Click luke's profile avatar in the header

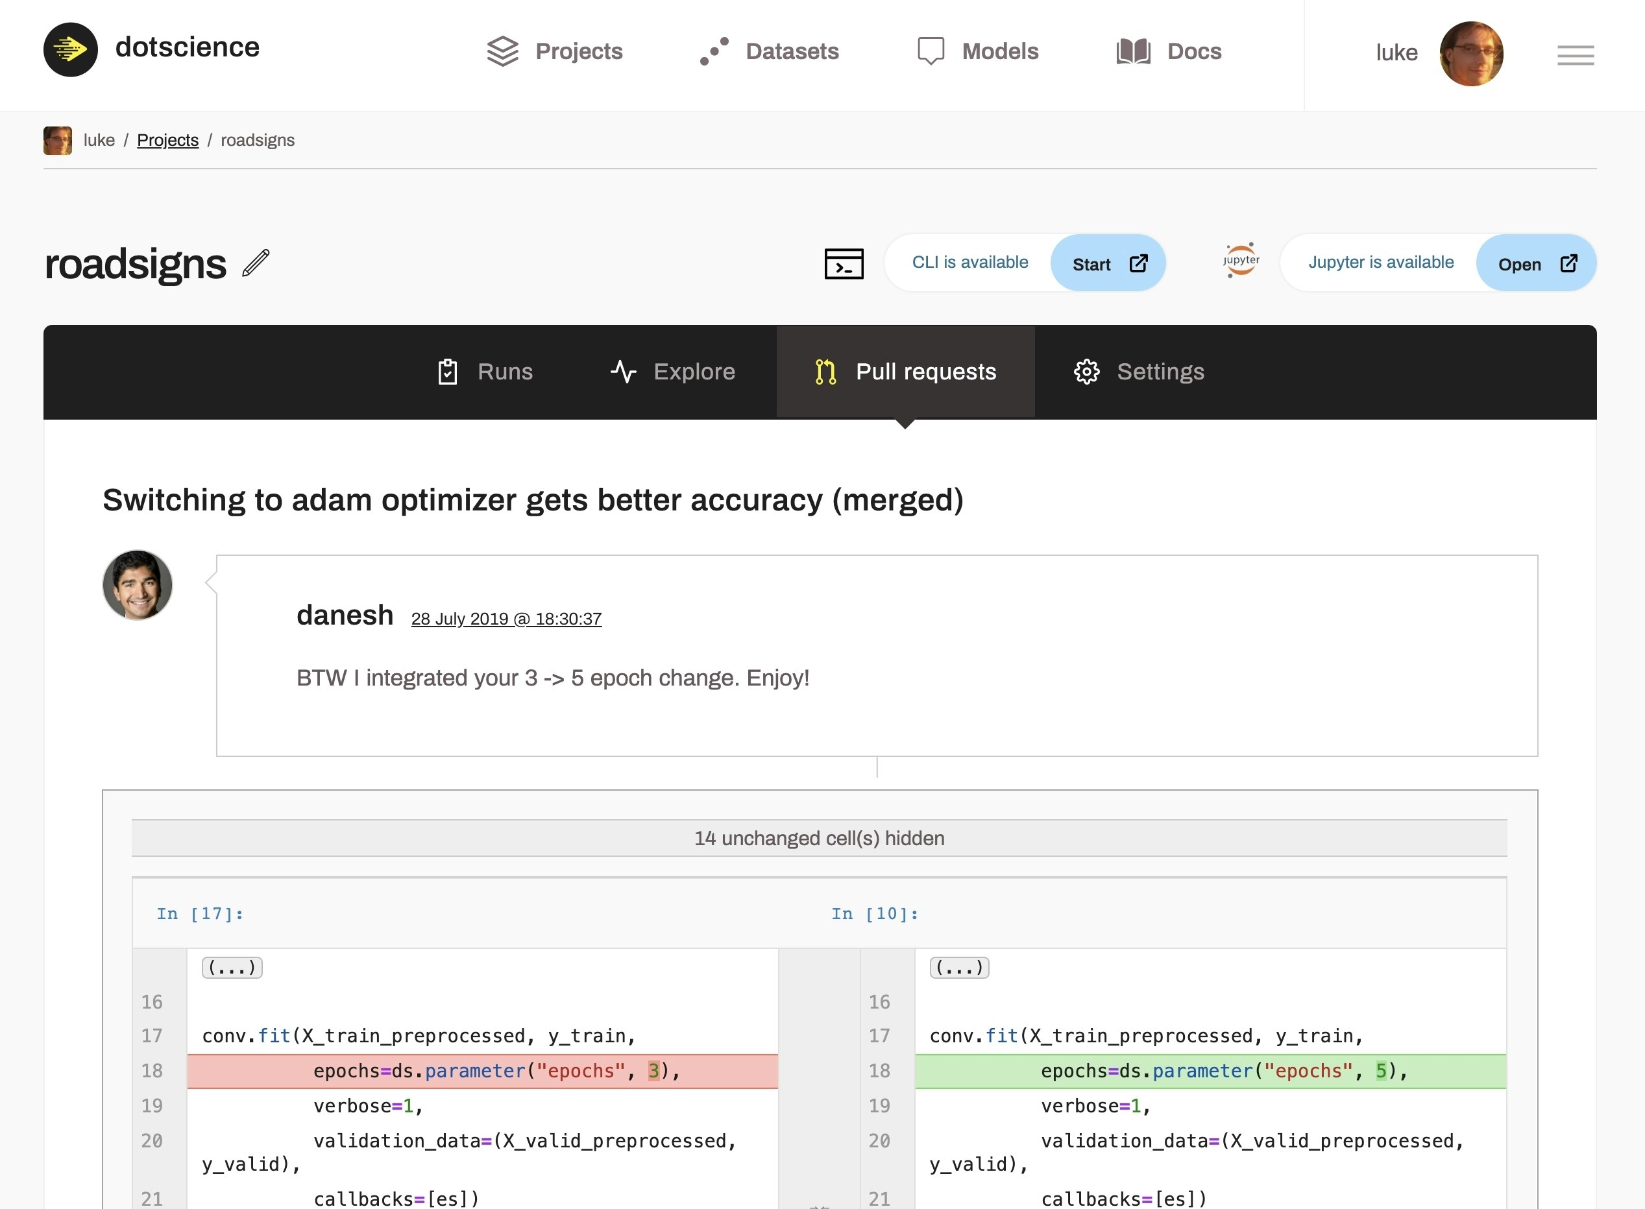point(1470,53)
